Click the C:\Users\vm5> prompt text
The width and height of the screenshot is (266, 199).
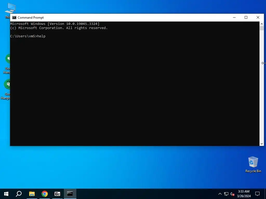[x=24, y=36]
